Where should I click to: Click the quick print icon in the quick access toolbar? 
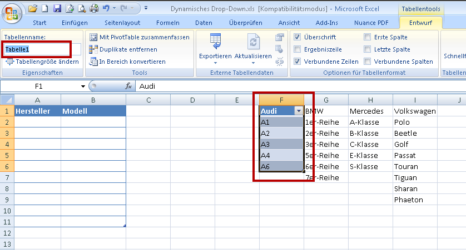pos(70,8)
